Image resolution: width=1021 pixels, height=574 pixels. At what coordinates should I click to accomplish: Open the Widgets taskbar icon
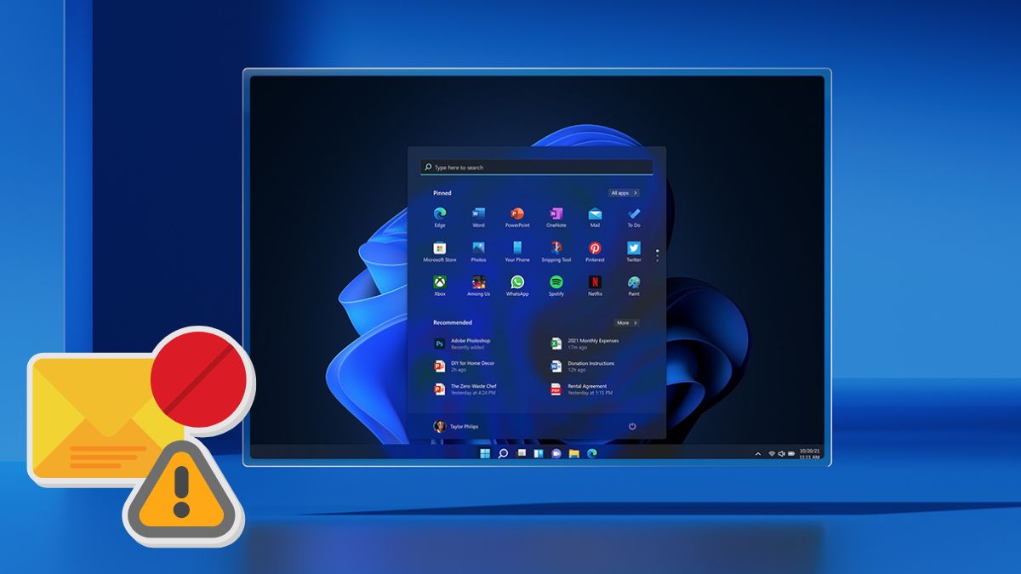click(539, 453)
